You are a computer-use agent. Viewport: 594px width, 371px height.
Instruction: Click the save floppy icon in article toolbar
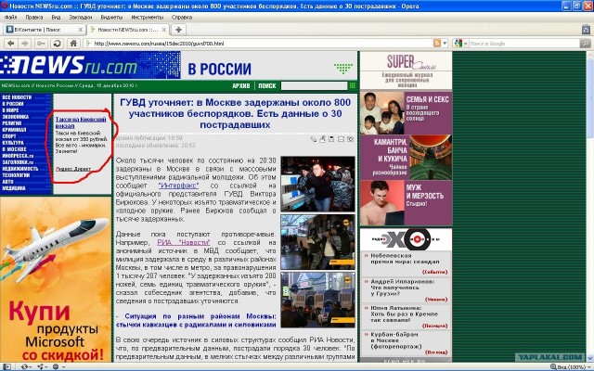click(331, 139)
